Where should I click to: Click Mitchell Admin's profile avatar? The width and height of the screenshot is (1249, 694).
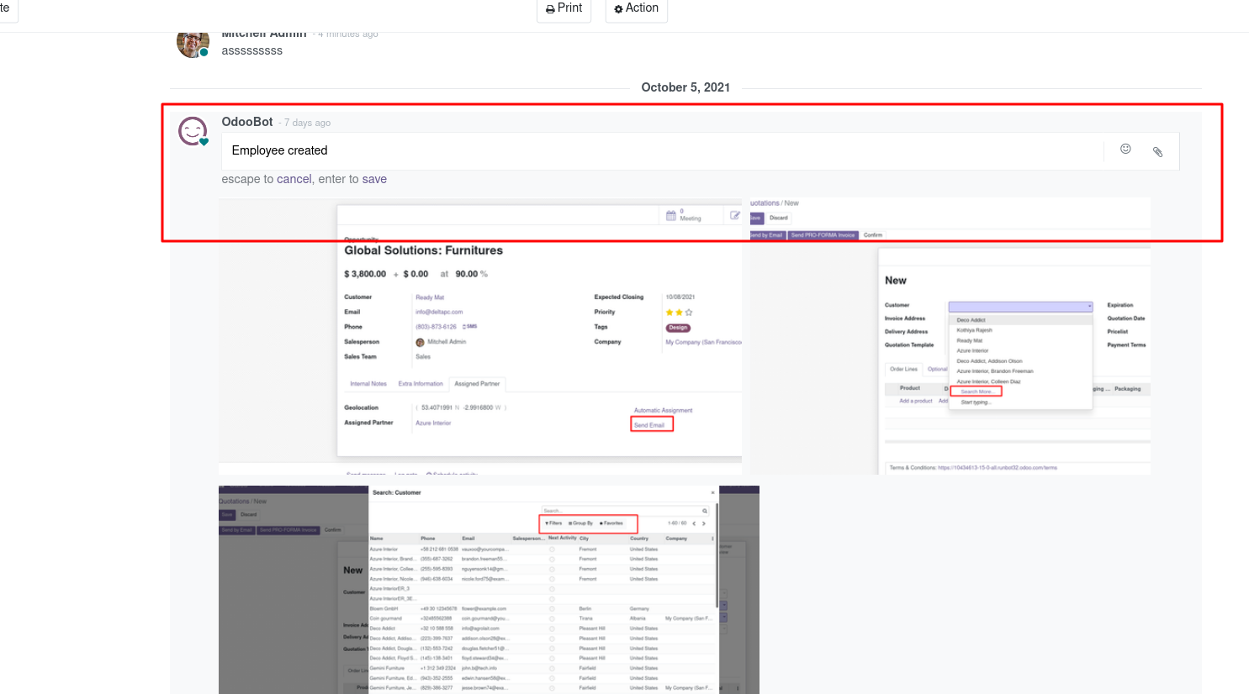[x=193, y=43]
